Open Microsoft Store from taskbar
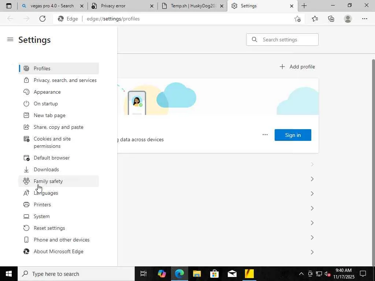This screenshot has height=281, width=375. 214,274
